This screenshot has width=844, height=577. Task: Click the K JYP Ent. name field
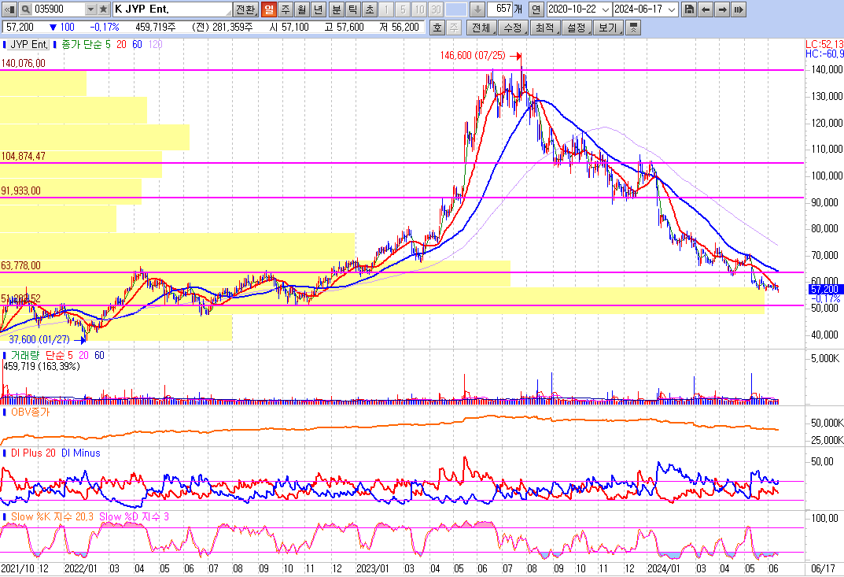click(172, 9)
